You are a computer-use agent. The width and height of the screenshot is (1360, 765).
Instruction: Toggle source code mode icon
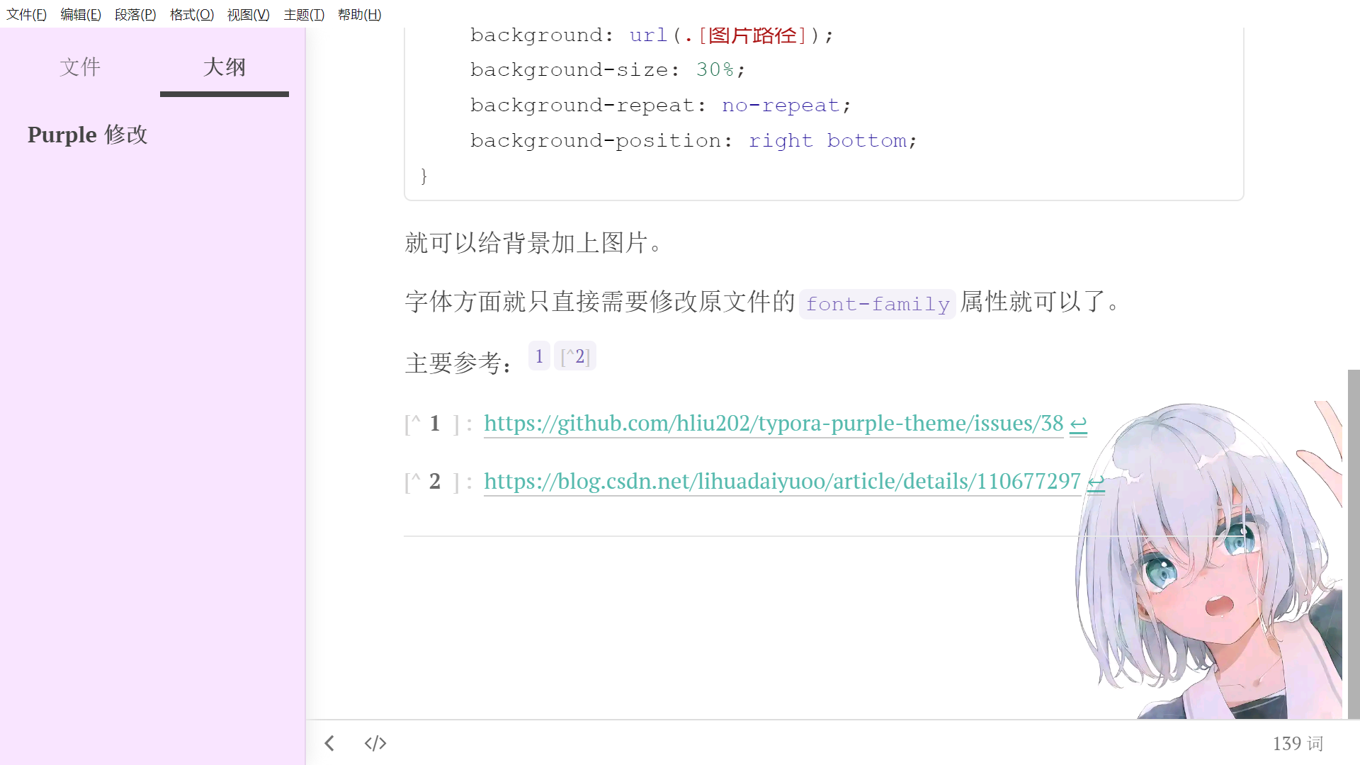pos(375,743)
